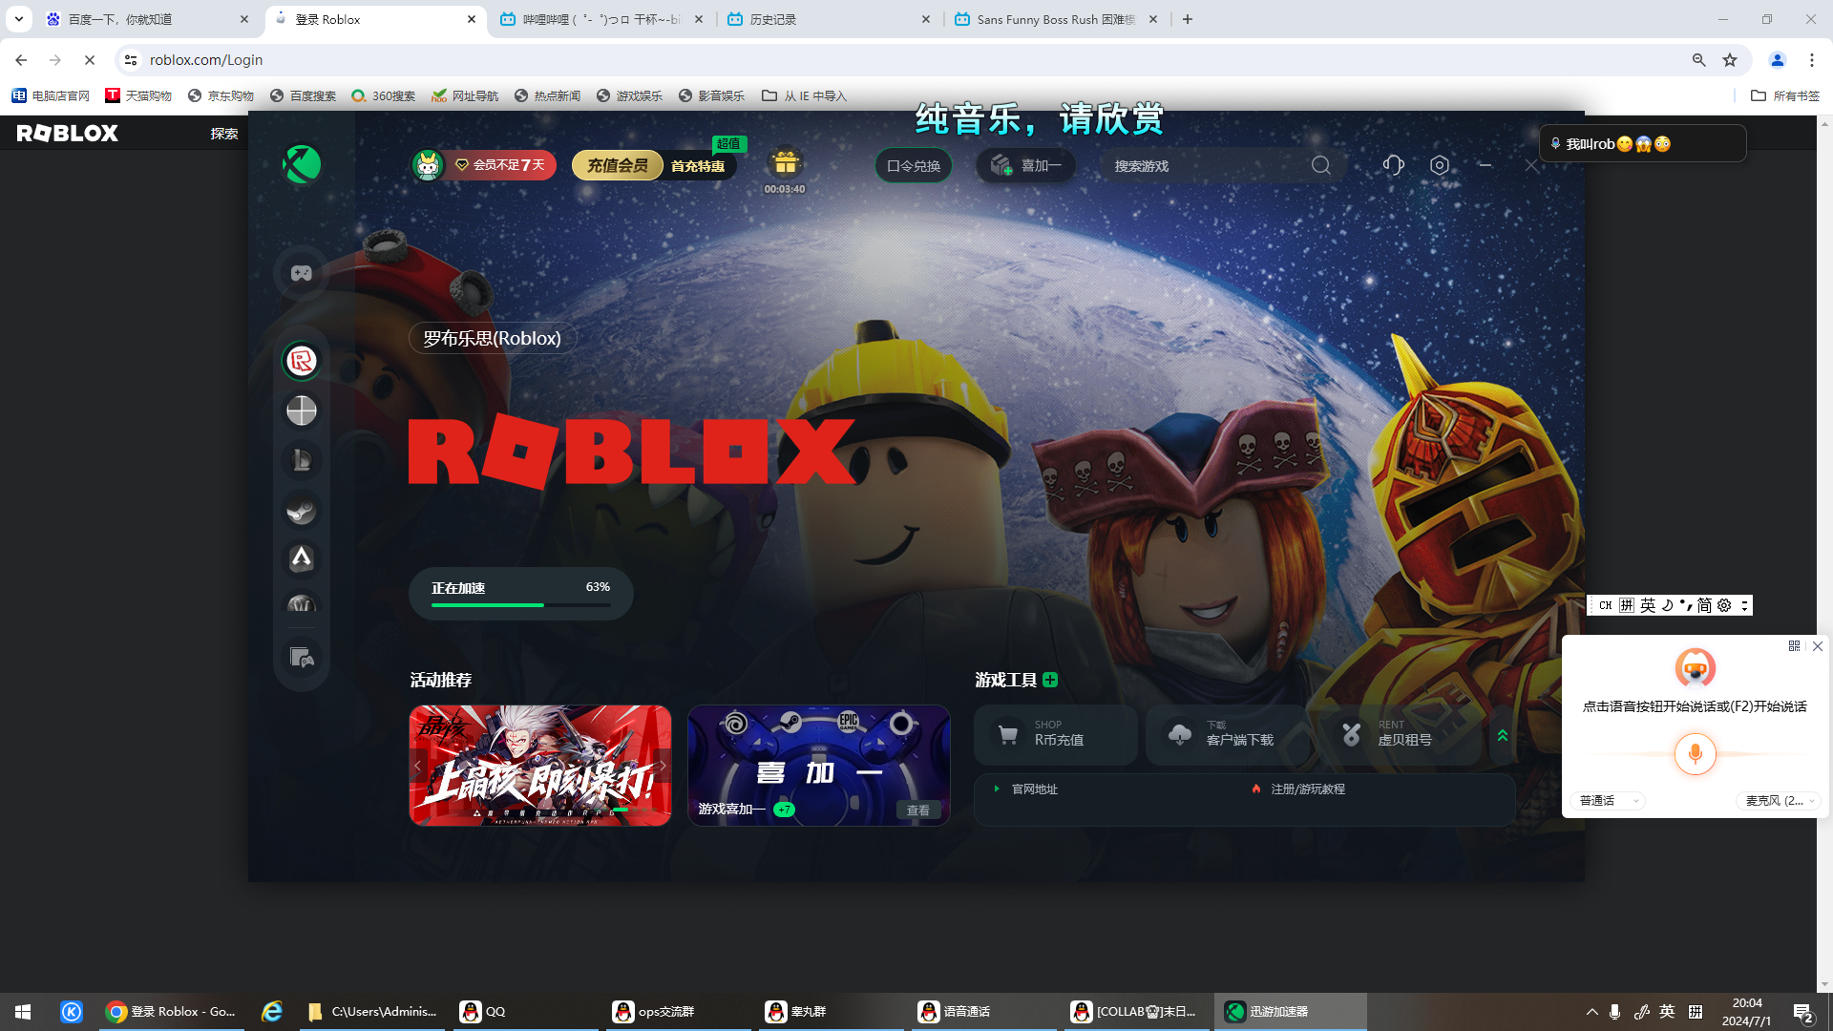Open the QR code icon in voice panel

tap(1794, 646)
